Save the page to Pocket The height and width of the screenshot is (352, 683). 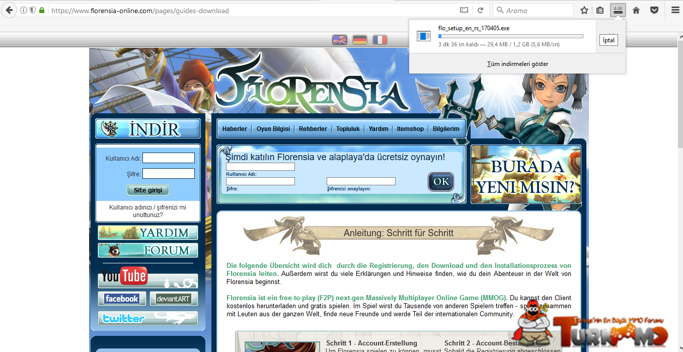click(654, 11)
